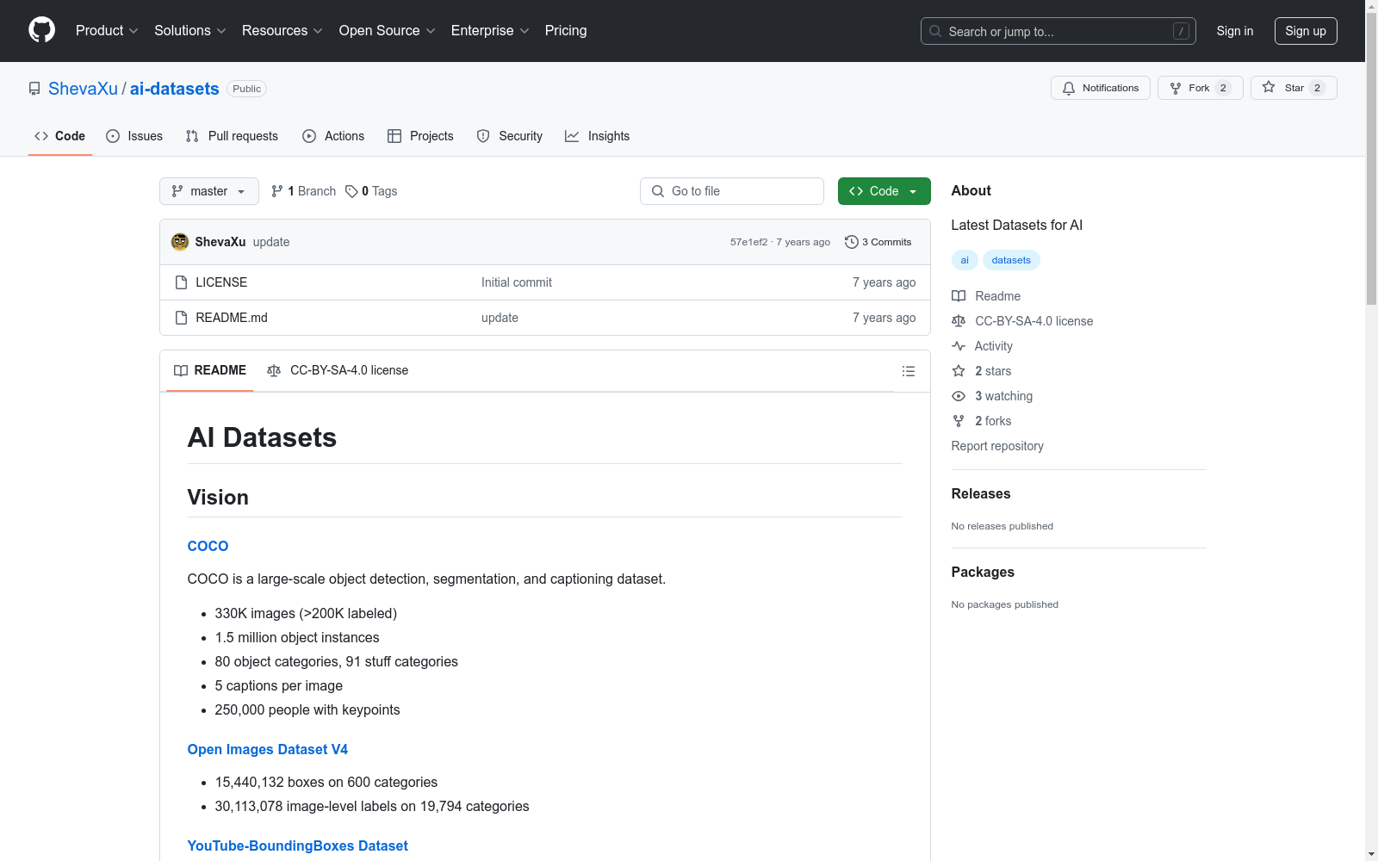The width and height of the screenshot is (1378, 861).
Task: Open the Readme link in About
Action: point(986,296)
